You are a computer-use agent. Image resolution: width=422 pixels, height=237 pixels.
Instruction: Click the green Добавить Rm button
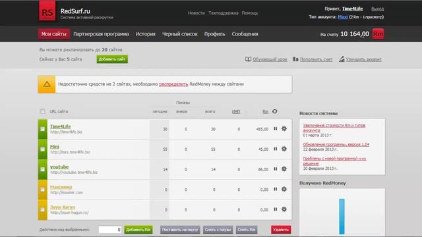point(138,230)
